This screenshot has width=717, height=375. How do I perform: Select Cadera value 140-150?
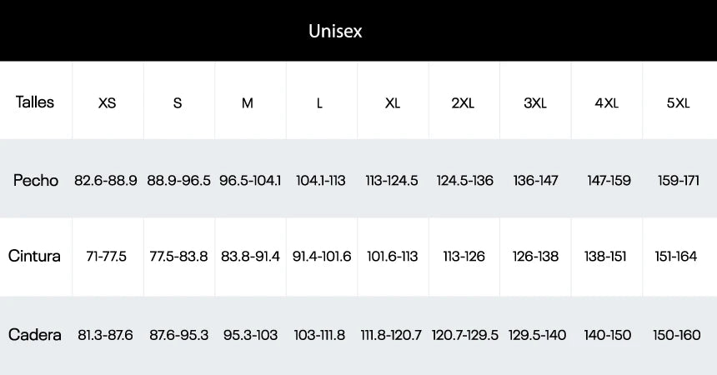[606, 335]
